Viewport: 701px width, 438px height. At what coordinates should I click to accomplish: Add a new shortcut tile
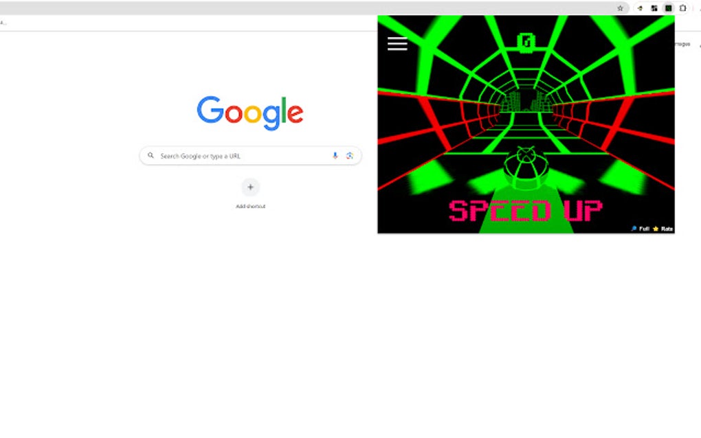250,187
